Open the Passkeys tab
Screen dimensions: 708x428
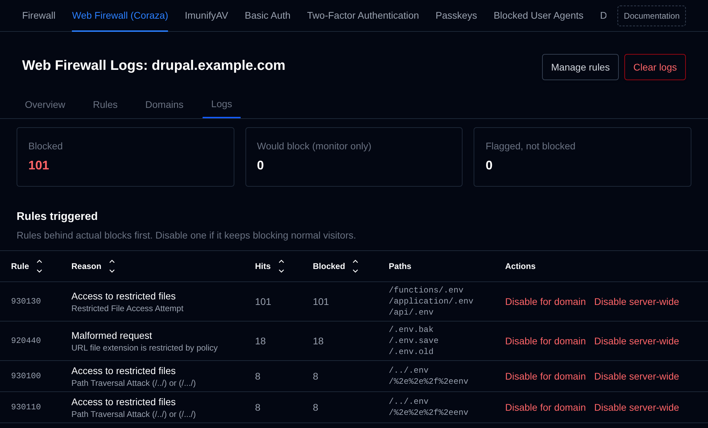[456, 16]
